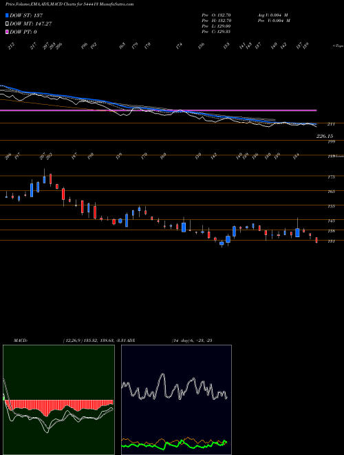Click the 'Pre H: 132.70' high value
344x455 pixels.
pos(216,21)
